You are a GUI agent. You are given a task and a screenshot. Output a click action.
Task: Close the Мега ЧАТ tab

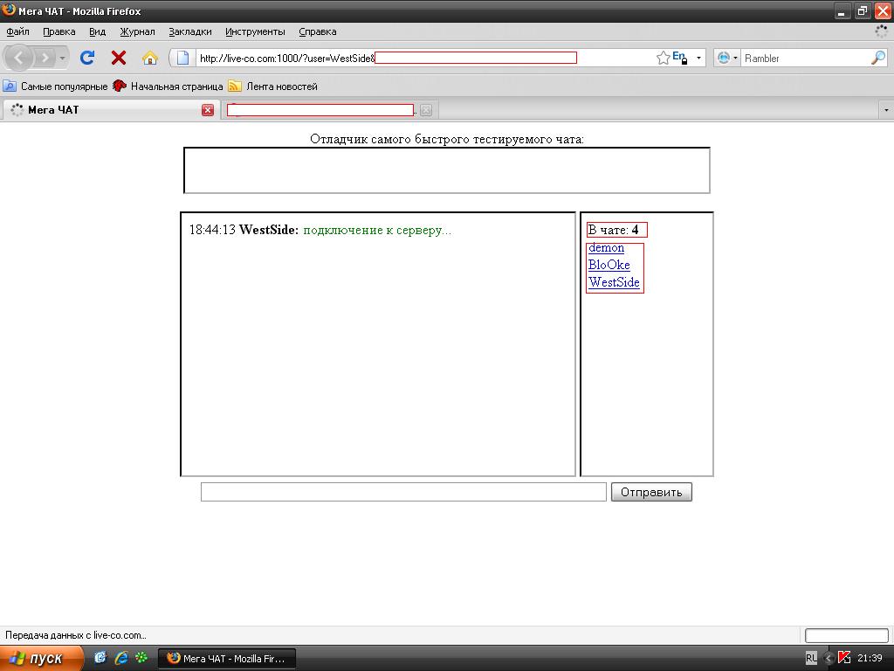(x=208, y=110)
